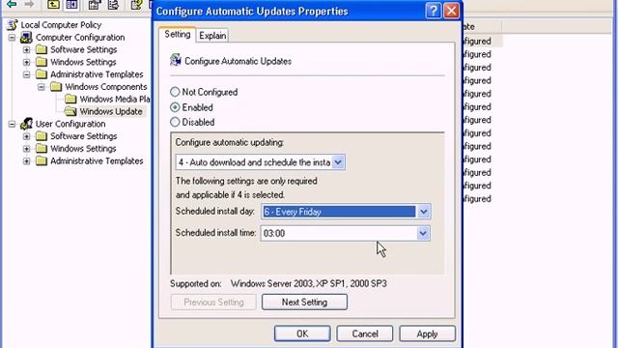Select the Local Computer Policy root icon
The width and height of the screenshot is (618, 348).
coord(13,25)
